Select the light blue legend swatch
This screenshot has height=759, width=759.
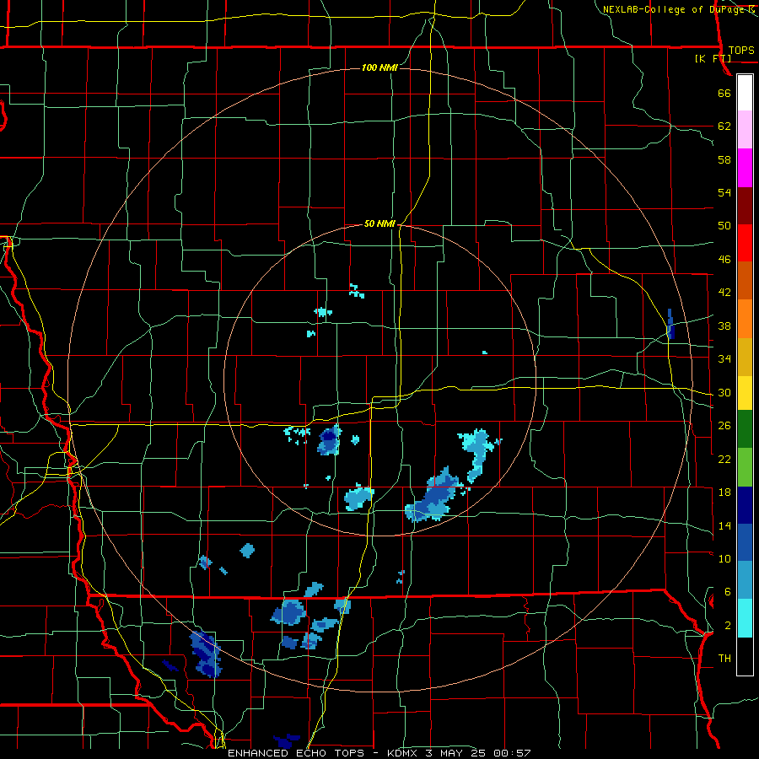pos(745,580)
